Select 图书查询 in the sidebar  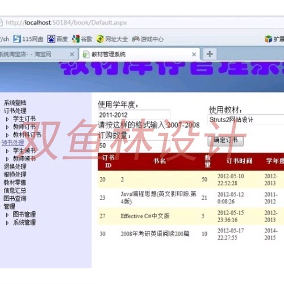pos(15,198)
